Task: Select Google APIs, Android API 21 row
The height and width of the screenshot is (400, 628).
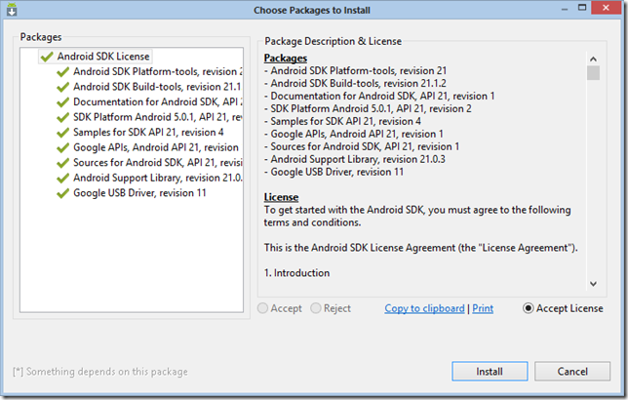Action: click(156, 148)
